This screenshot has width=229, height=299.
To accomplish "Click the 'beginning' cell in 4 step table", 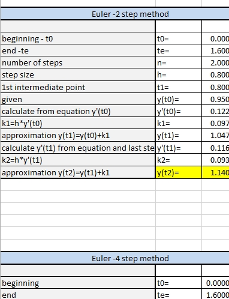I will tap(78, 283).
